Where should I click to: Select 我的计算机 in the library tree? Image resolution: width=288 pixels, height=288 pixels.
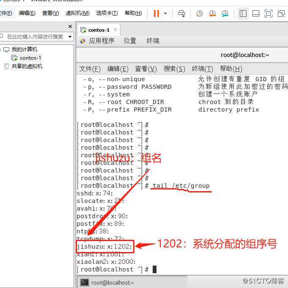pyautogui.click(x=25, y=49)
